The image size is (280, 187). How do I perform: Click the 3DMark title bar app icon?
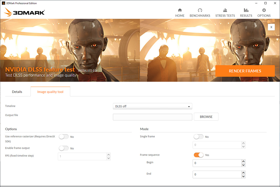pyautogui.click(x=3, y=3)
